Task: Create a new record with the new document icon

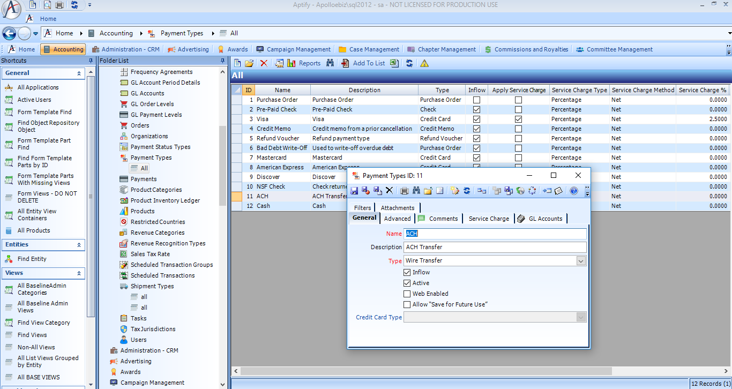Action: click(237, 63)
